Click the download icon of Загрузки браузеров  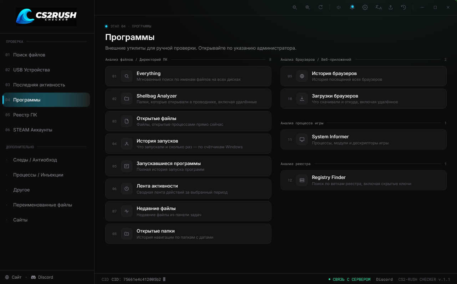click(302, 99)
